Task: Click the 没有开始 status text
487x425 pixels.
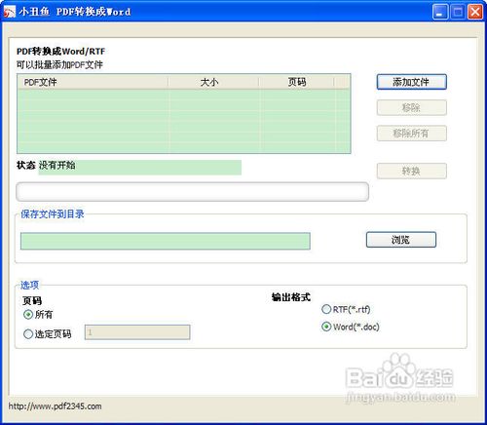Action: click(57, 166)
